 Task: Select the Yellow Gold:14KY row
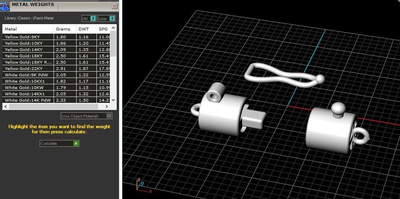[x=57, y=49]
